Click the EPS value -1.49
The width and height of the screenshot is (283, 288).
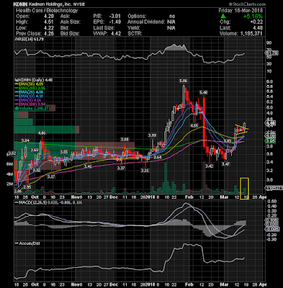pos(114,22)
